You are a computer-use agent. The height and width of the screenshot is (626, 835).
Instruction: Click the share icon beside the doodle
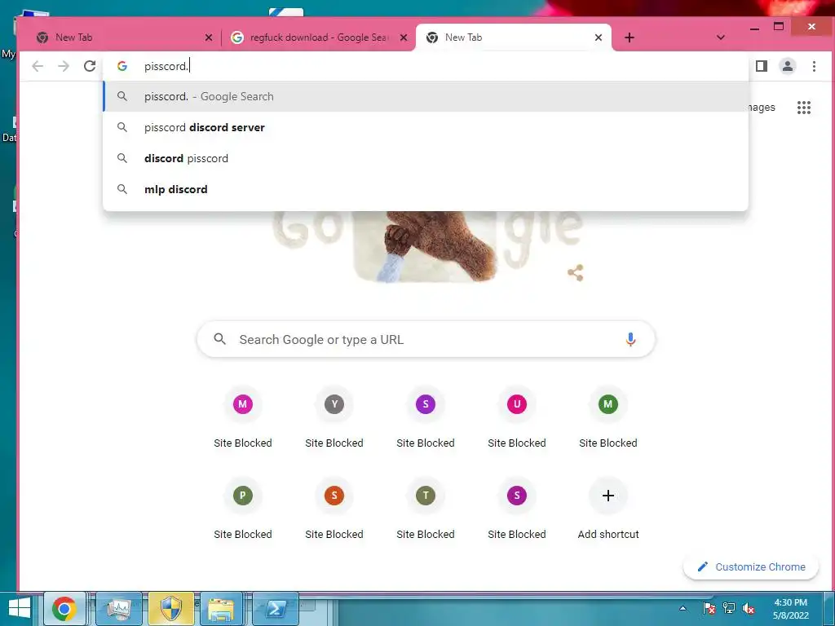pyautogui.click(x=575, y=273)
